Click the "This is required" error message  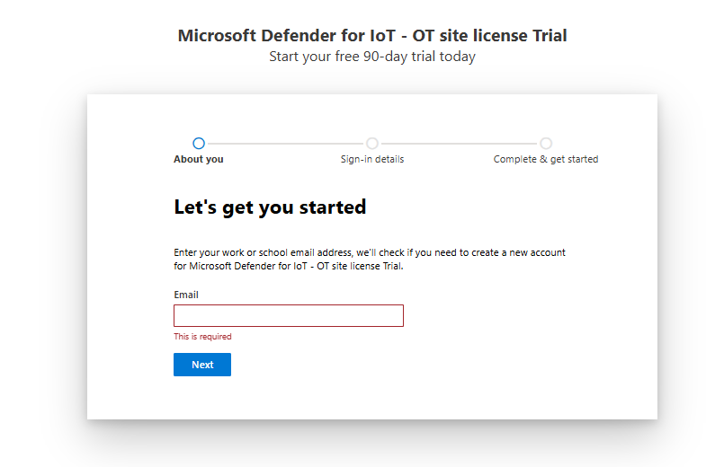(x=202, y=337)
